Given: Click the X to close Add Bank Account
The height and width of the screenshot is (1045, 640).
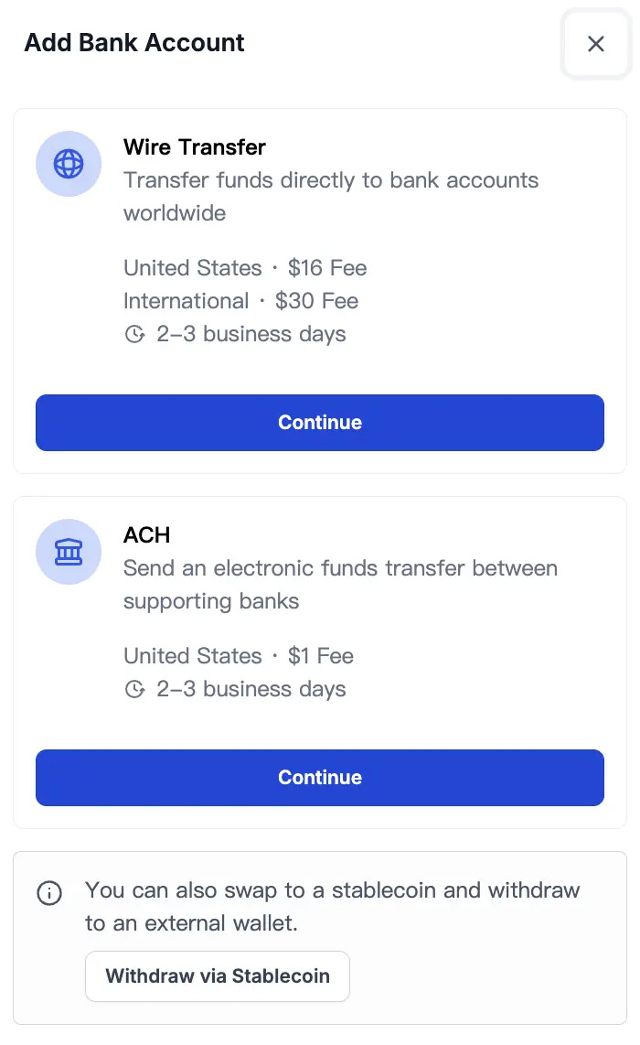Looking at the screenshot, I should click(x=596, y=44).
